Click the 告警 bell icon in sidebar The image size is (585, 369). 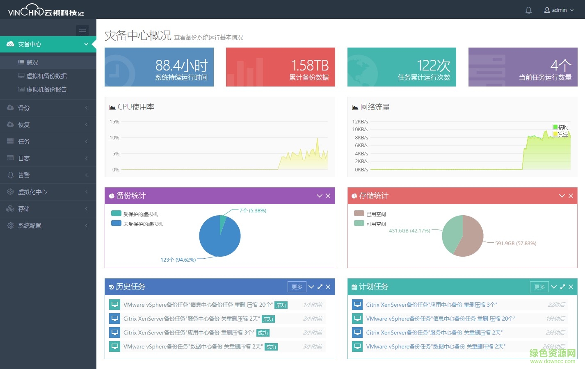tap(11, 175)
